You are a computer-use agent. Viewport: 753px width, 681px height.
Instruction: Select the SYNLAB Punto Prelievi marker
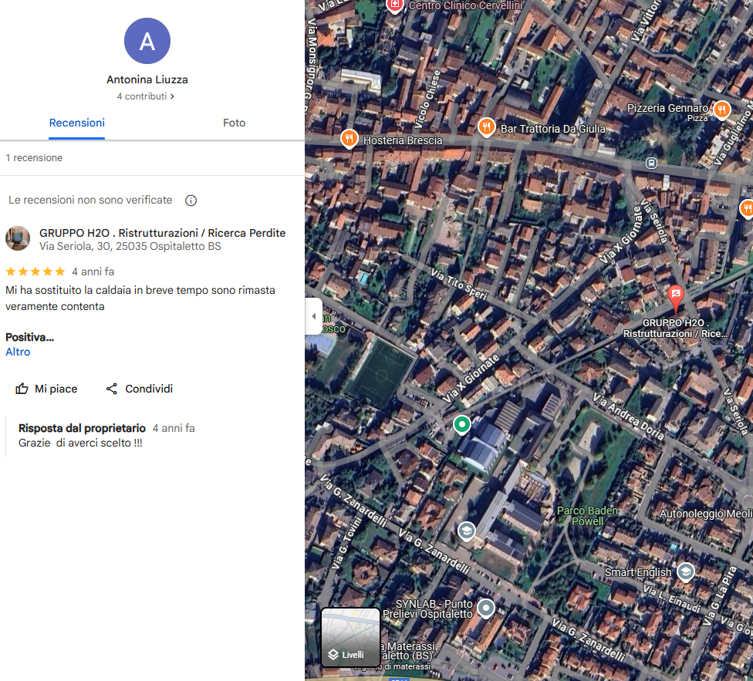coord(486,609)
